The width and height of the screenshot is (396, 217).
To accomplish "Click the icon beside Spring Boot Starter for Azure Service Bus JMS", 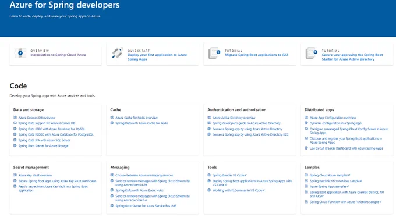I will point(112,205).
